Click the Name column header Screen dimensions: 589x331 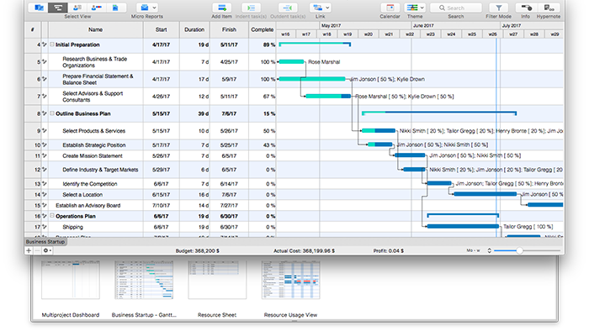pos(95,29)
